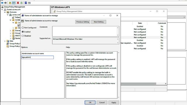
Task: Click the Group Policy Management Editor title icon
Action: [55, 11]
